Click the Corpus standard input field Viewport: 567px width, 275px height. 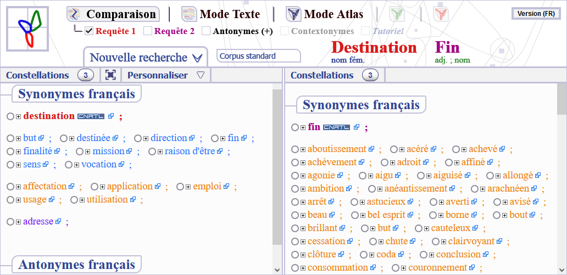point(259,56)
